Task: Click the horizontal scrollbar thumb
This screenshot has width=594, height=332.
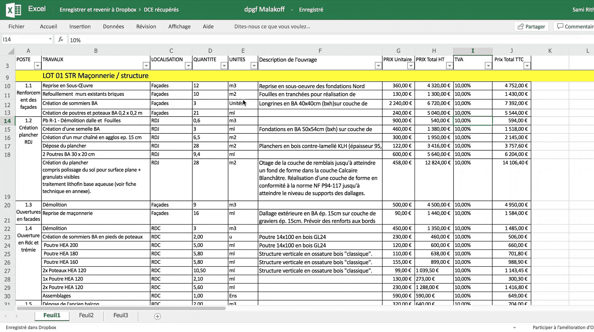Action: 121,308
